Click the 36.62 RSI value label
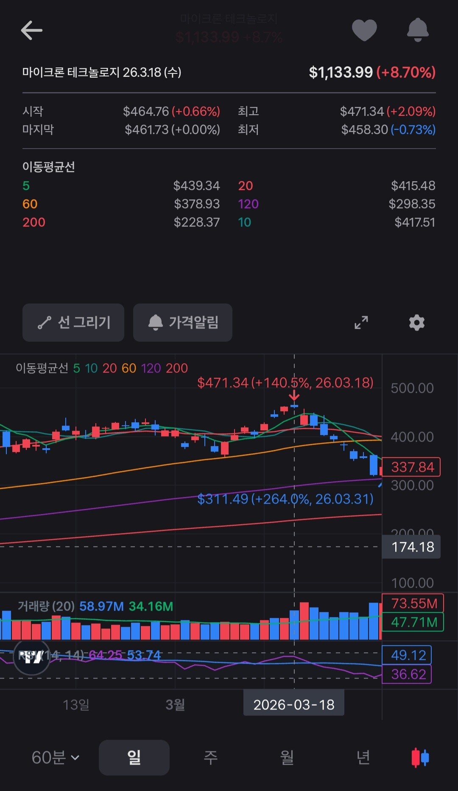The image size is (458, 791). (407, 674)
